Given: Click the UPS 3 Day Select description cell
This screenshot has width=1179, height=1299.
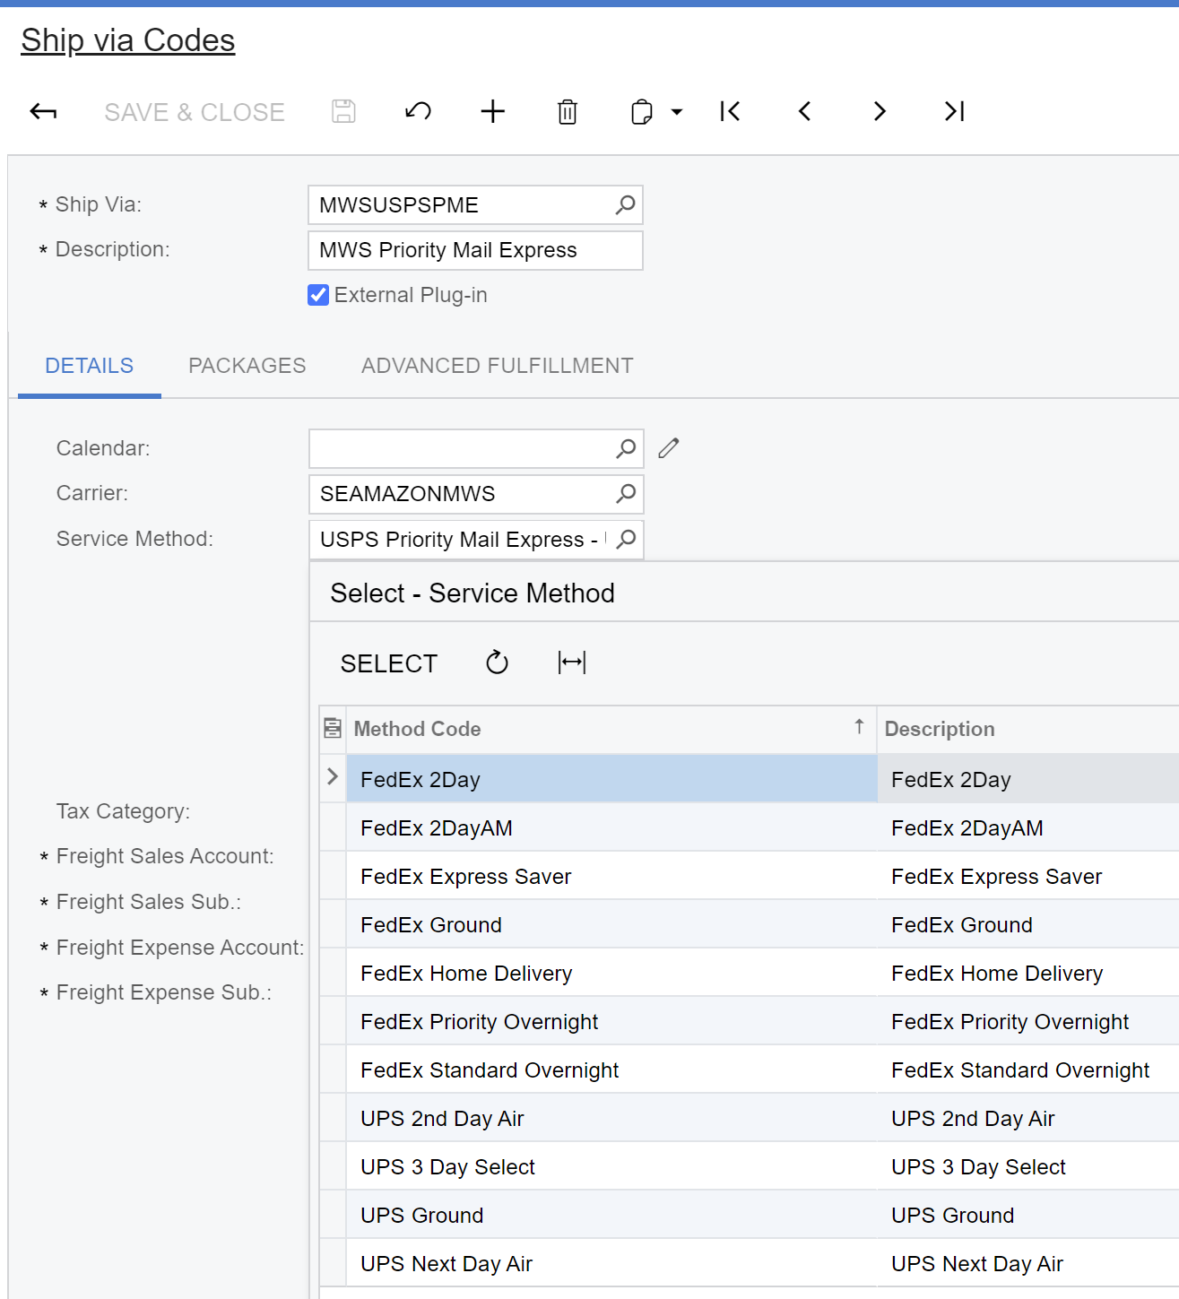Looking at the screenshot, I should (1028, 1166).
